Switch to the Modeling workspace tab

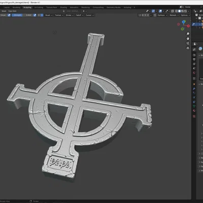pos(16,8)
